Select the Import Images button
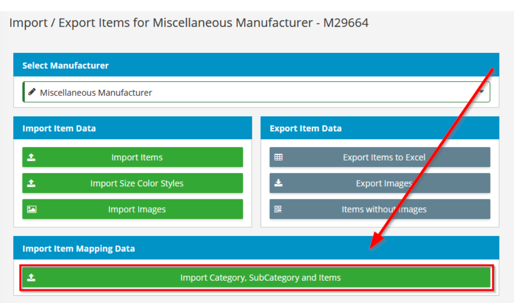 [132, 209]
